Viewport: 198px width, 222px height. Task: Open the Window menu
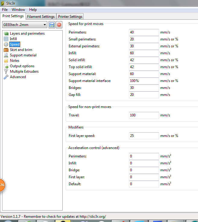click(18, 10)
